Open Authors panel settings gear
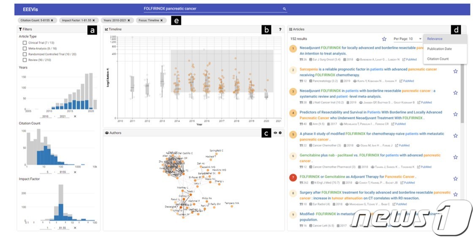The image size is (475, 241). pos(280,133)
